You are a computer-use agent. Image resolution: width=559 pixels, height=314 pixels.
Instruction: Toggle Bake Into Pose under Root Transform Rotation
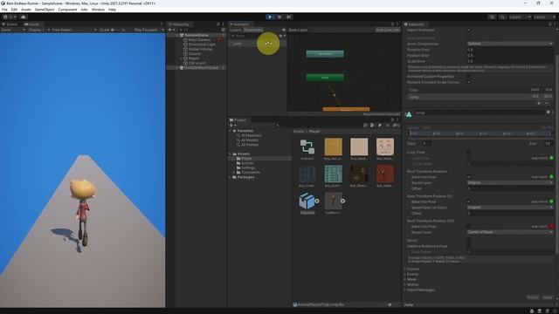click(x=469, y=177)
